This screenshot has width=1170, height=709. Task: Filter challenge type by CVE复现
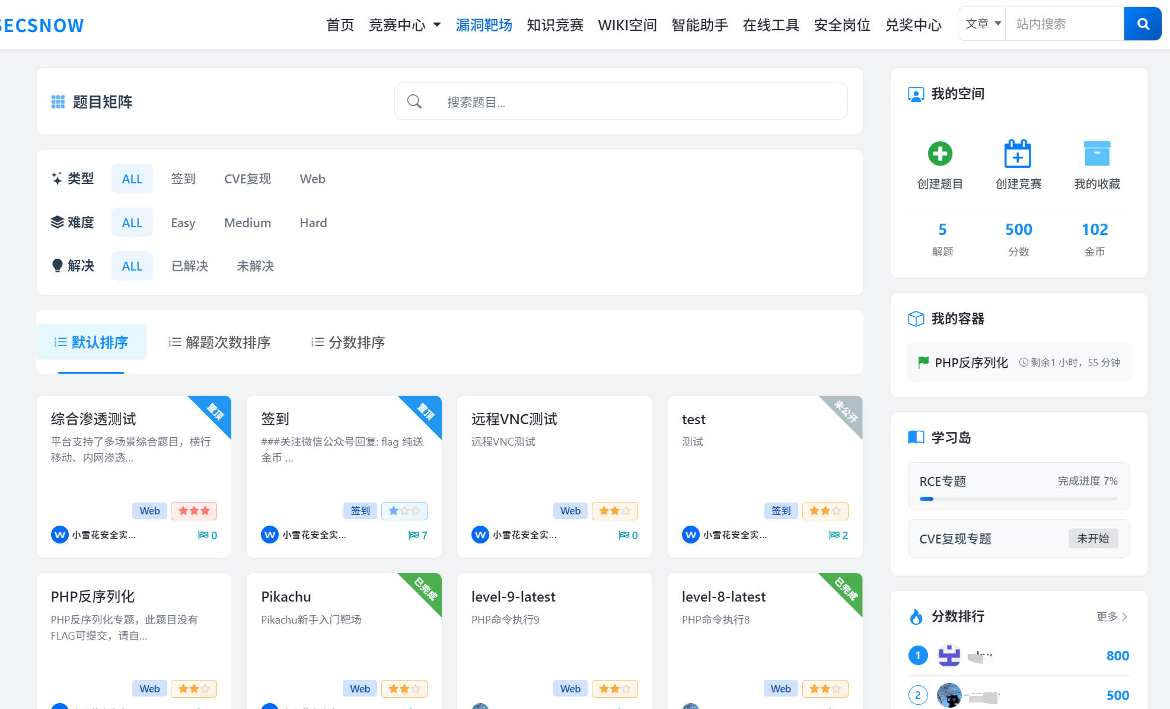pyautogui.click(x=247, y=179)
